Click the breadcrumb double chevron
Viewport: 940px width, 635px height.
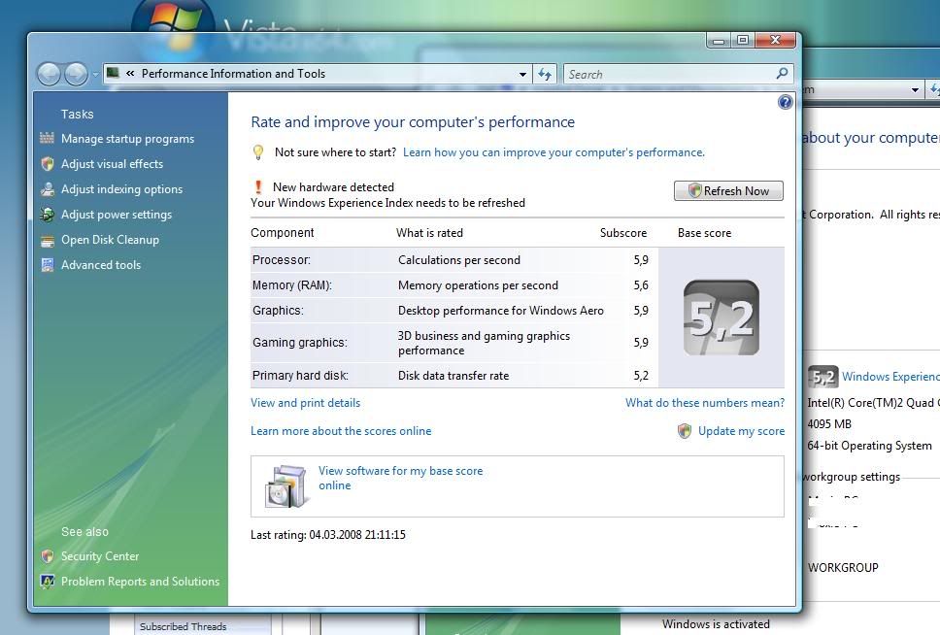point(130,74)
